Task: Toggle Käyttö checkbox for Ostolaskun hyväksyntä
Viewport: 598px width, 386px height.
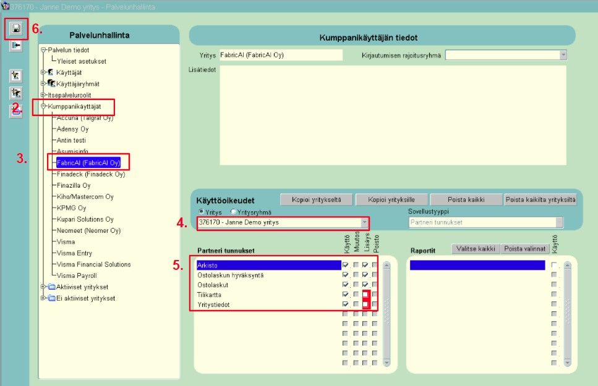Action: 345,274
